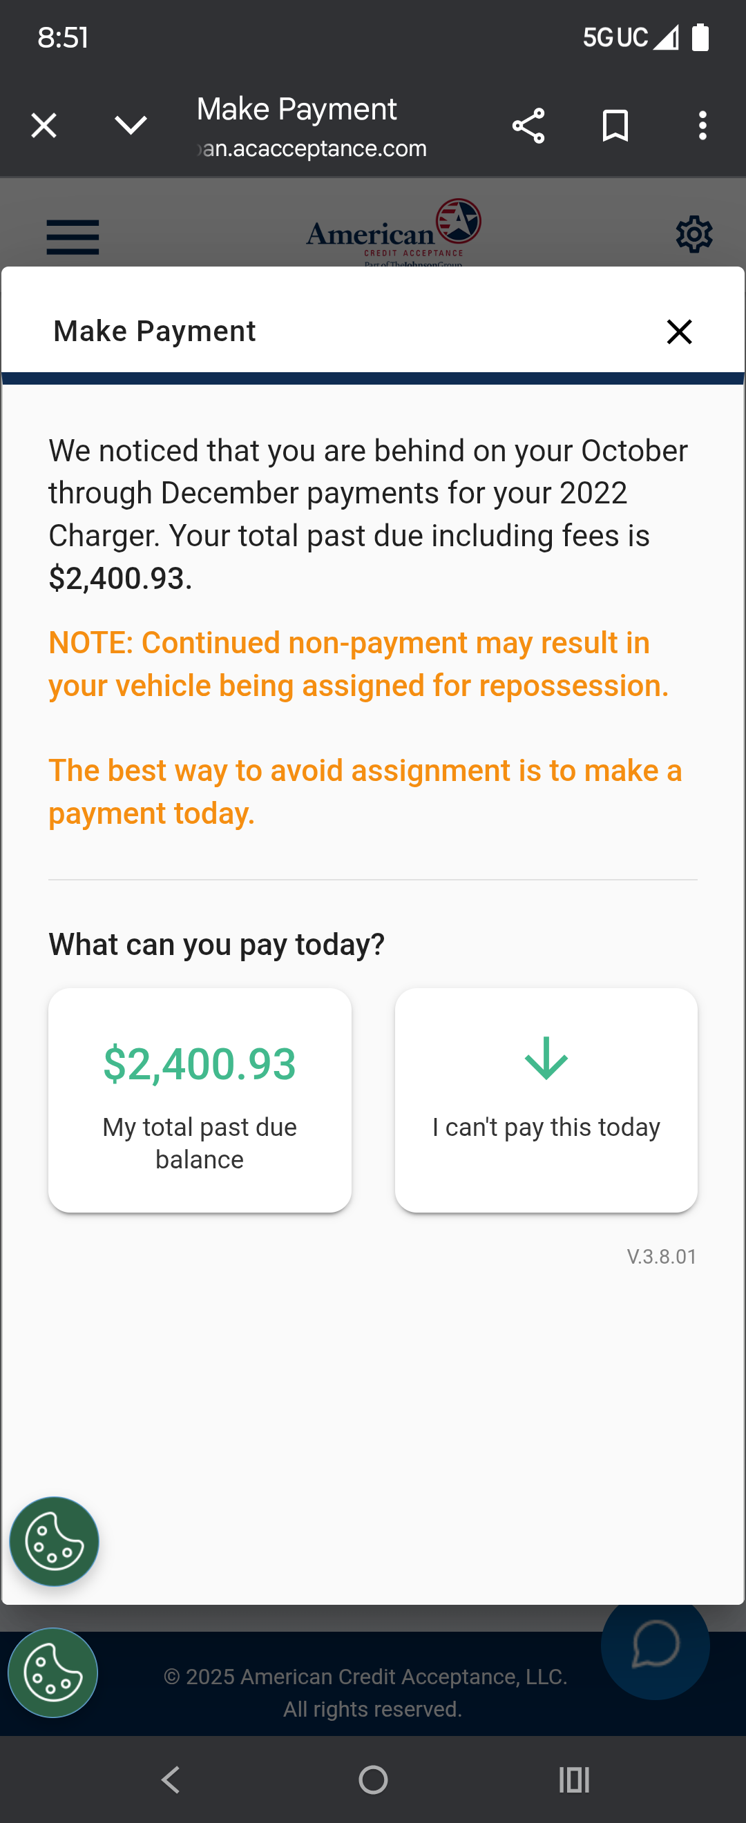Open the hamburger navigation menu
The image size is (746, 1823).
coord(73,236)
